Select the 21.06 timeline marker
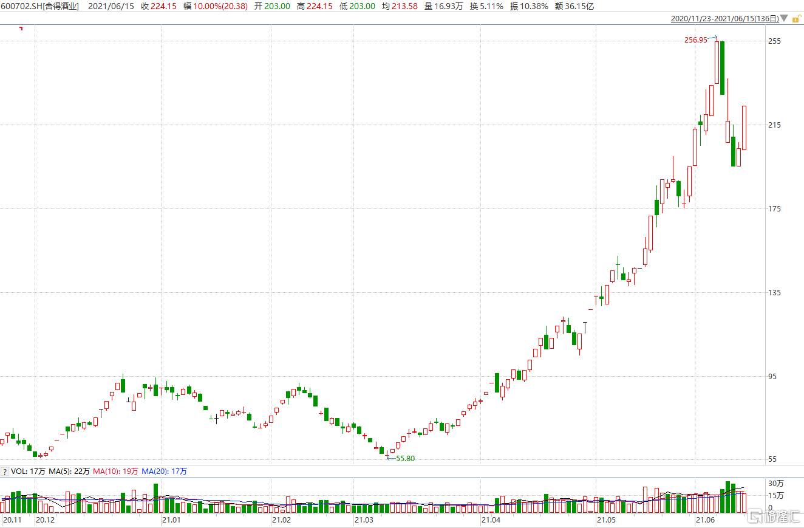This screenshot has width=804, height=528. 706,520
